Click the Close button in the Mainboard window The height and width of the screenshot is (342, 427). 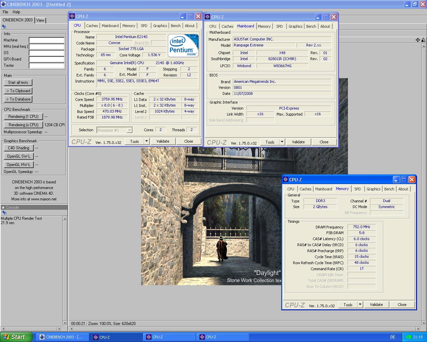coord(324,142)
